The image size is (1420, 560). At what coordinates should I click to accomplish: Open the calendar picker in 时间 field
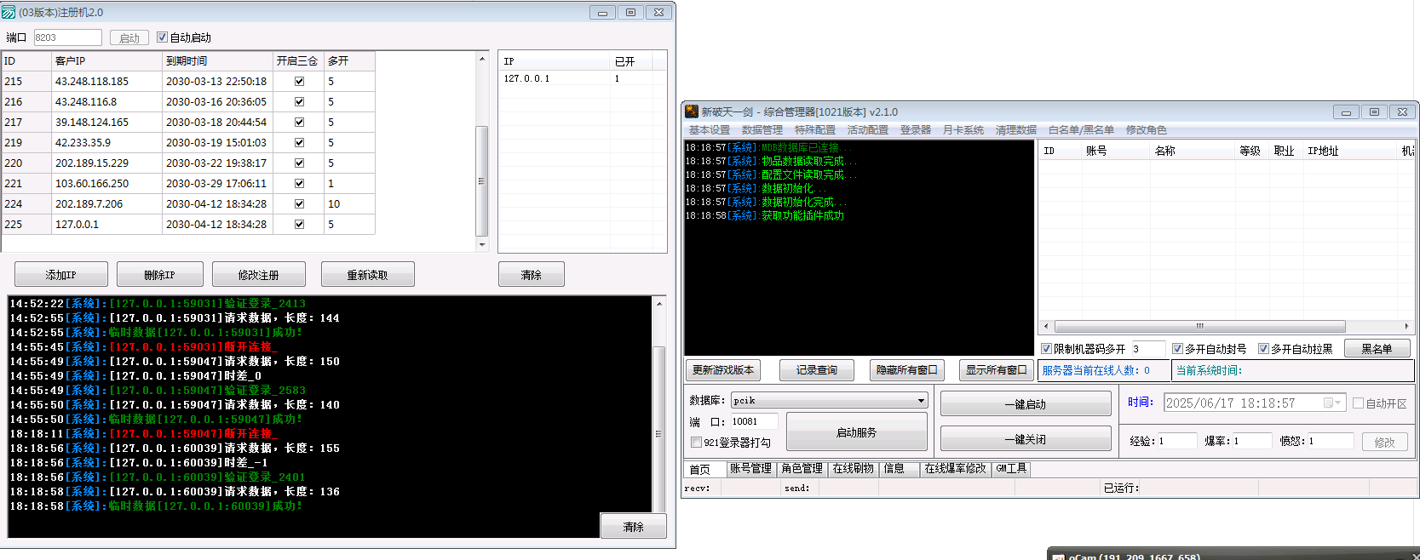pyautogui.click(x=1332, y=403)
